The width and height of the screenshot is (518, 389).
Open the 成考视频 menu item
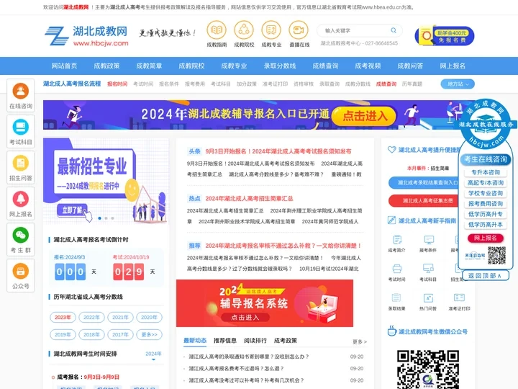368,66
